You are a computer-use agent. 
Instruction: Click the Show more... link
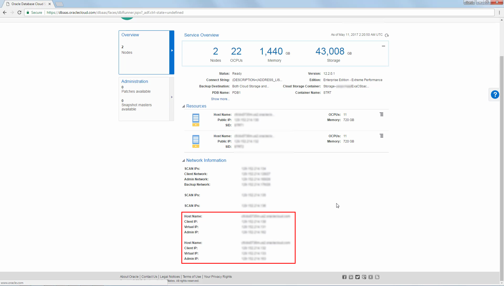click(220, 99)
